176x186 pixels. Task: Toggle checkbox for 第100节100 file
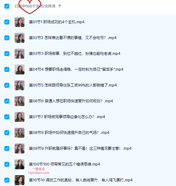pyautogui.click(x=7, y=164)
